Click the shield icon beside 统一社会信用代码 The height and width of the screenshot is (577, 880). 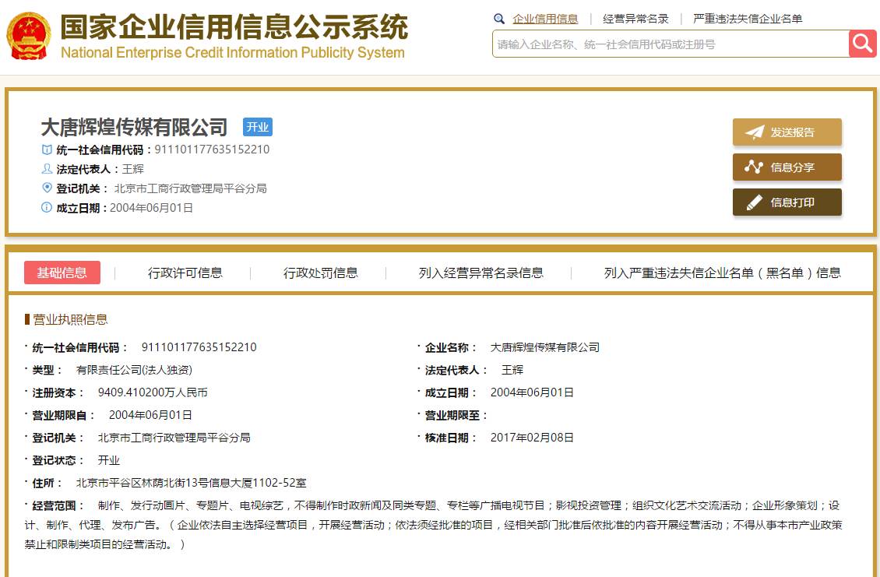click(x=48, y=150)
